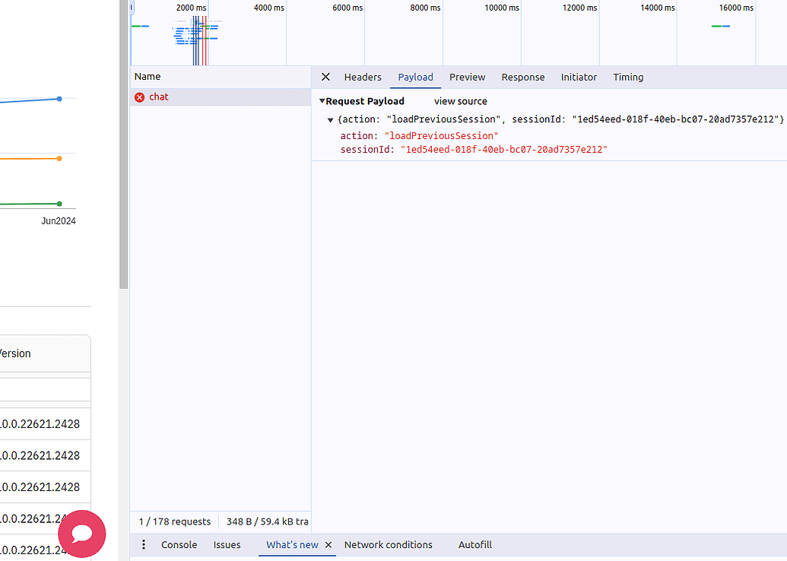Open the Response tab
The height and width of the screenshot is (561, 787).
(523, 77)
